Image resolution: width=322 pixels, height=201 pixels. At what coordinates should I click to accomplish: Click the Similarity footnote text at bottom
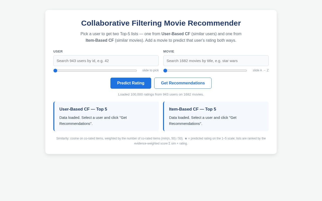[161, 141]
